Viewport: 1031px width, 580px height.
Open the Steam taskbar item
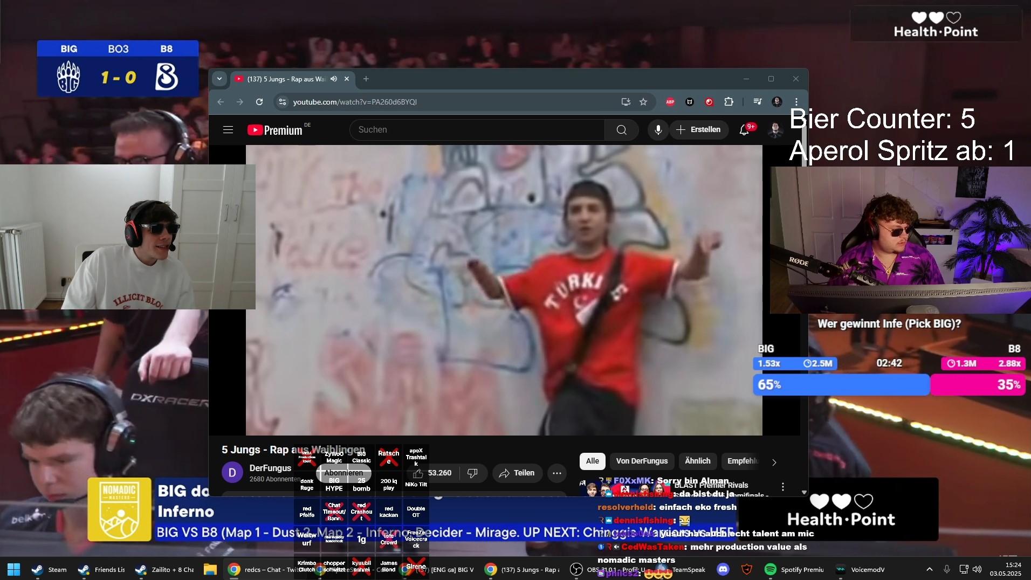[x=49, y=569]
